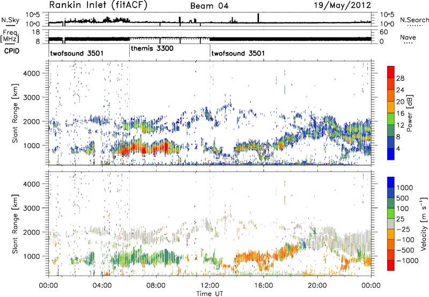
Task: Click the "16:00" time tick label
Action: (263, 286)
